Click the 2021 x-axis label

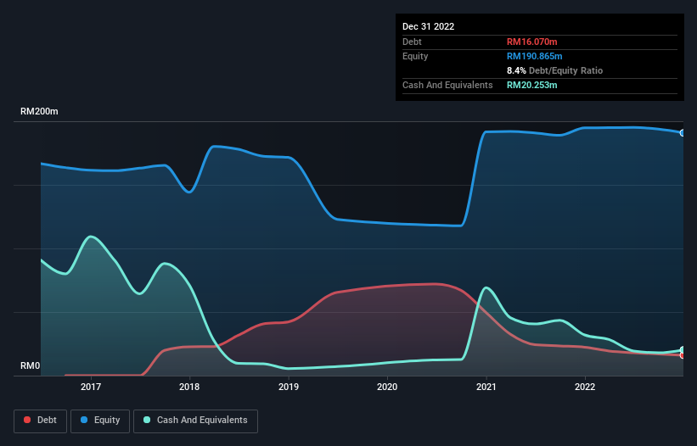coord(486,387)
